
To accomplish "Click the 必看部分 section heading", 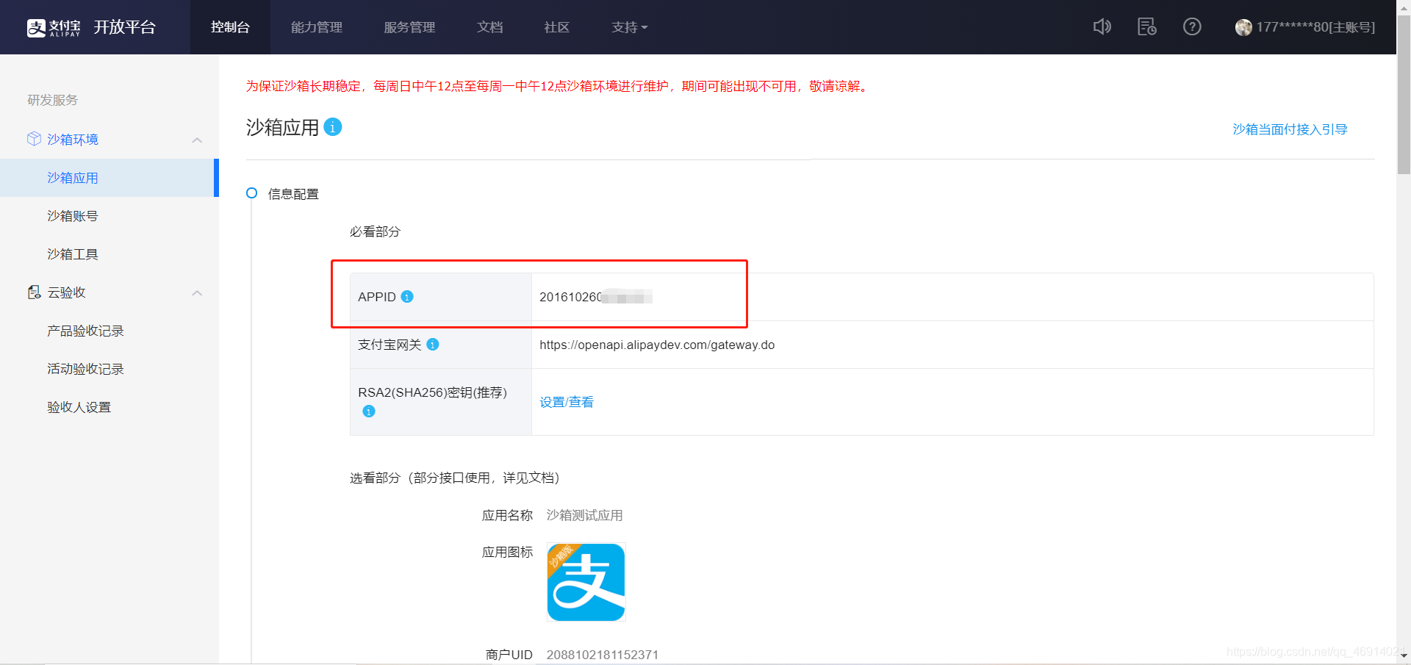I will [375, 231].
